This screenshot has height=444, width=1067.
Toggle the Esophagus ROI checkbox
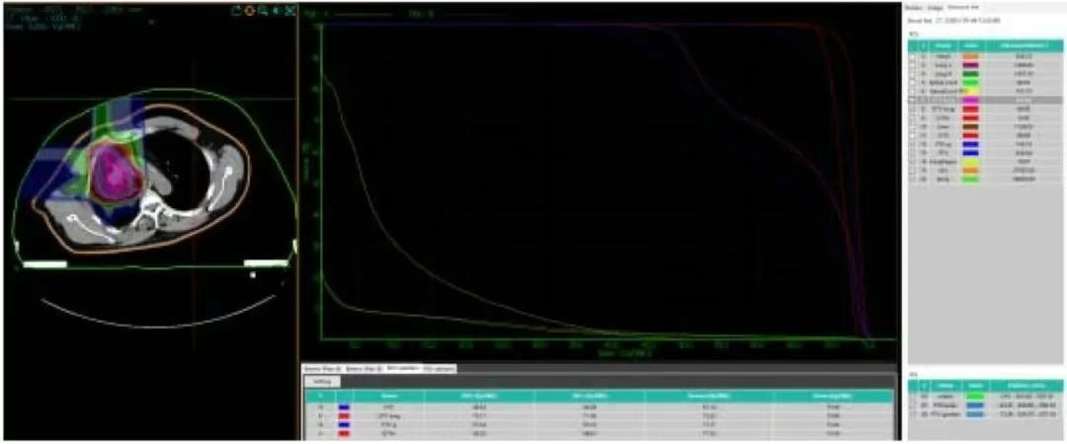(x=913, y=162)
